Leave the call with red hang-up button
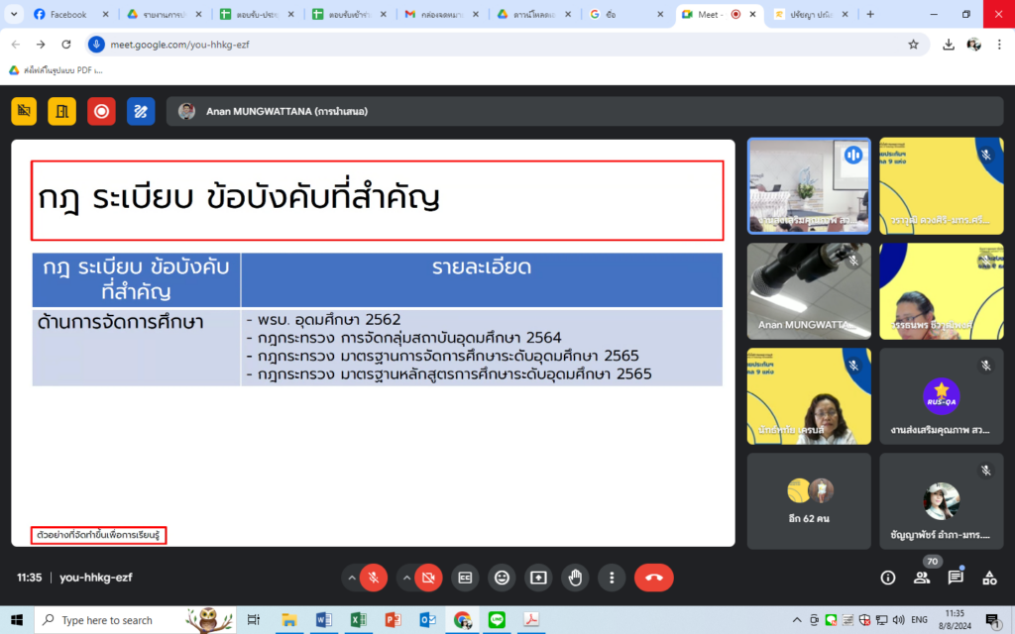Image resolution: width=1015 pixels, height=634 pixels. click(654, 578)
